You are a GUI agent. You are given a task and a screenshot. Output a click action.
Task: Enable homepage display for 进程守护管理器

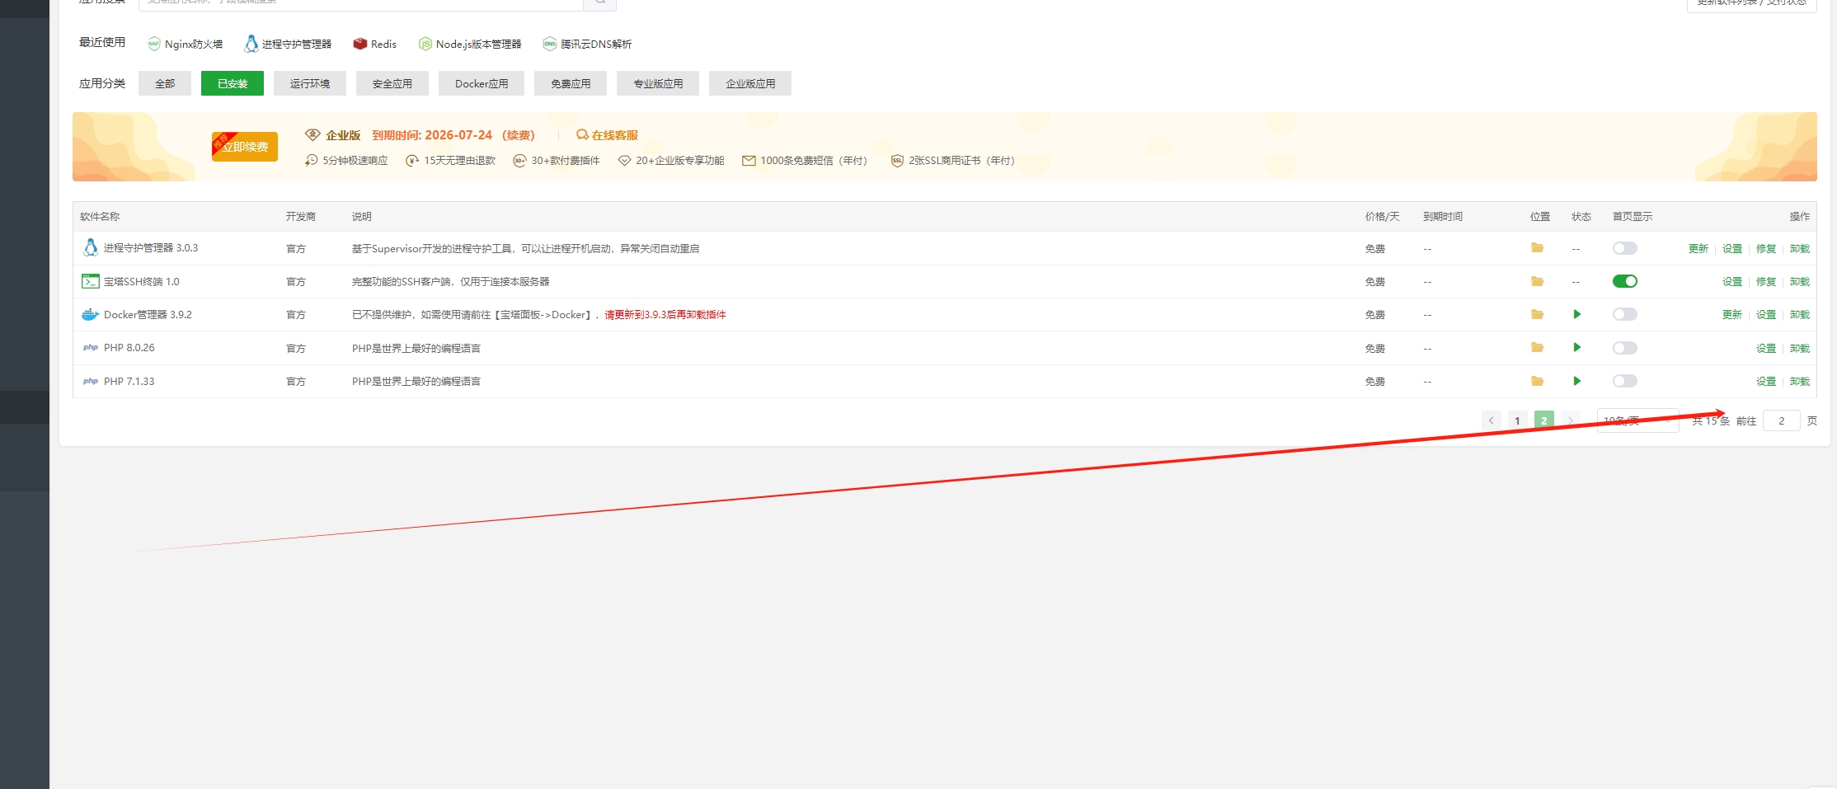tap(1624, 247)
